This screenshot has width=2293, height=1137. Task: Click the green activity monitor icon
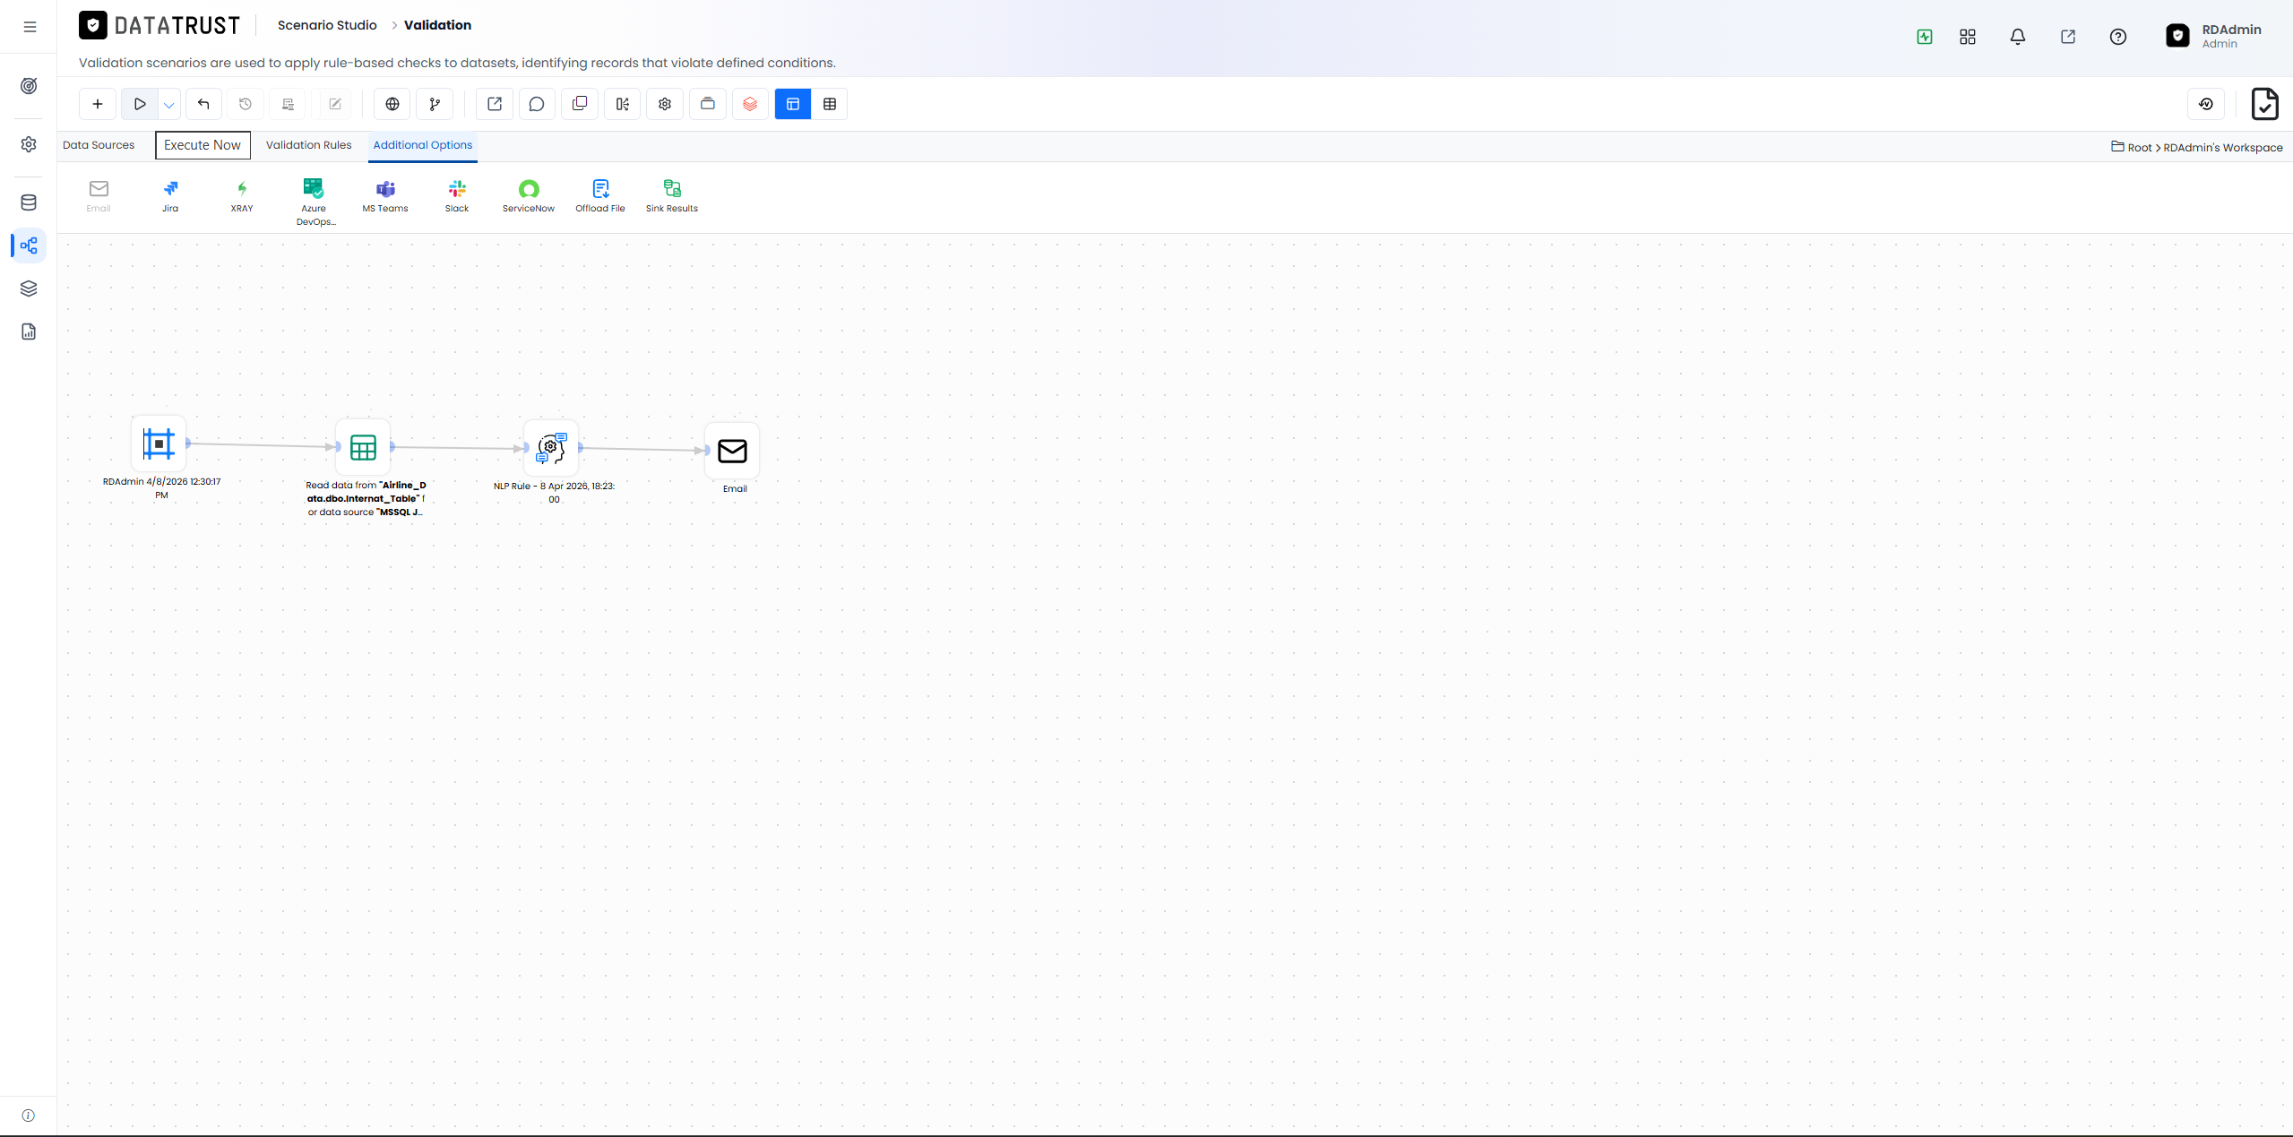coord(1925,37)
